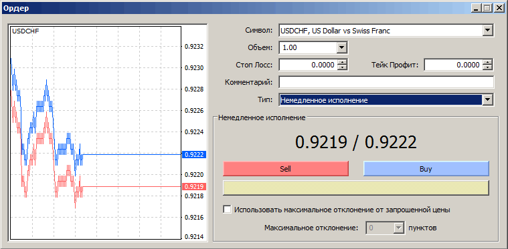The height and width of the screenshot is (249, 508).
Task: Click the blue Buy button
Action: point(426,169)
